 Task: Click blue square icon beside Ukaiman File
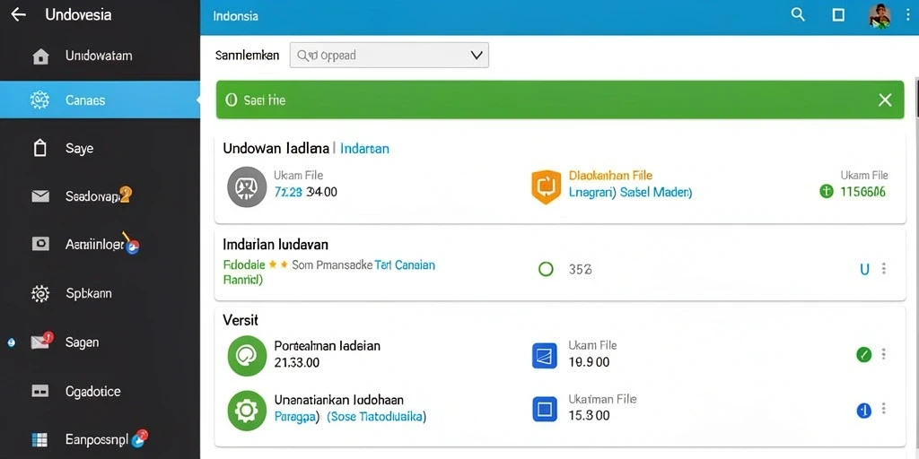pyautogui.click(x=545, y=409)
